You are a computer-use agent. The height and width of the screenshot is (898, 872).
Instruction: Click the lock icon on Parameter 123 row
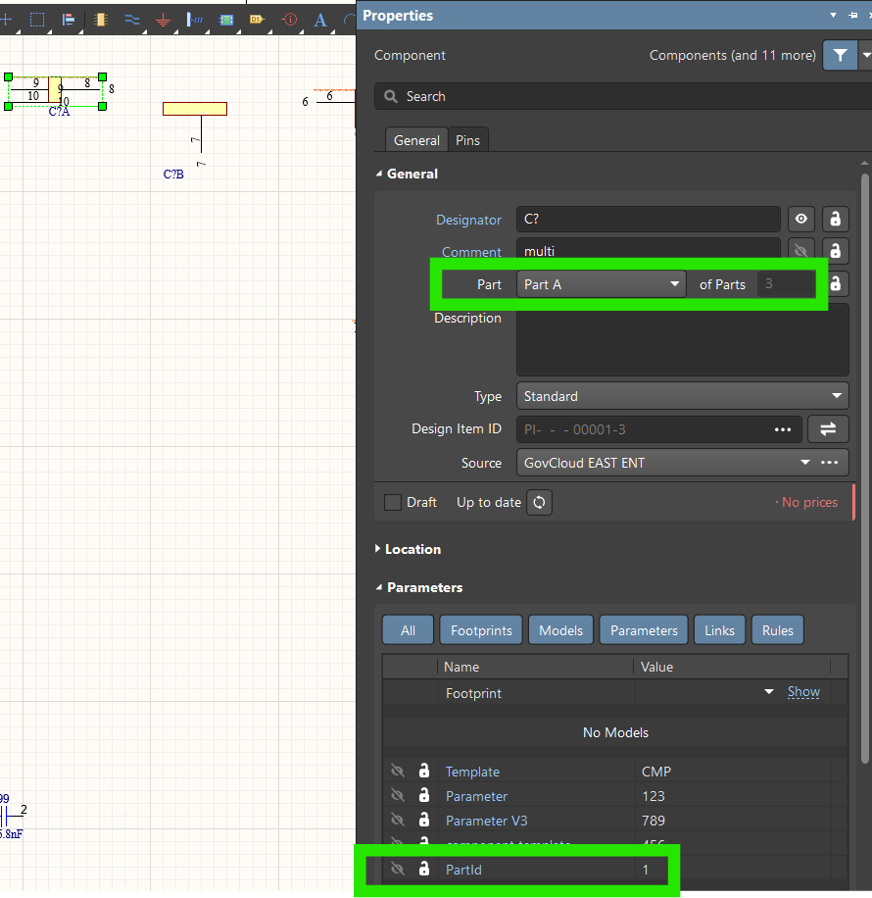[423, 795]
